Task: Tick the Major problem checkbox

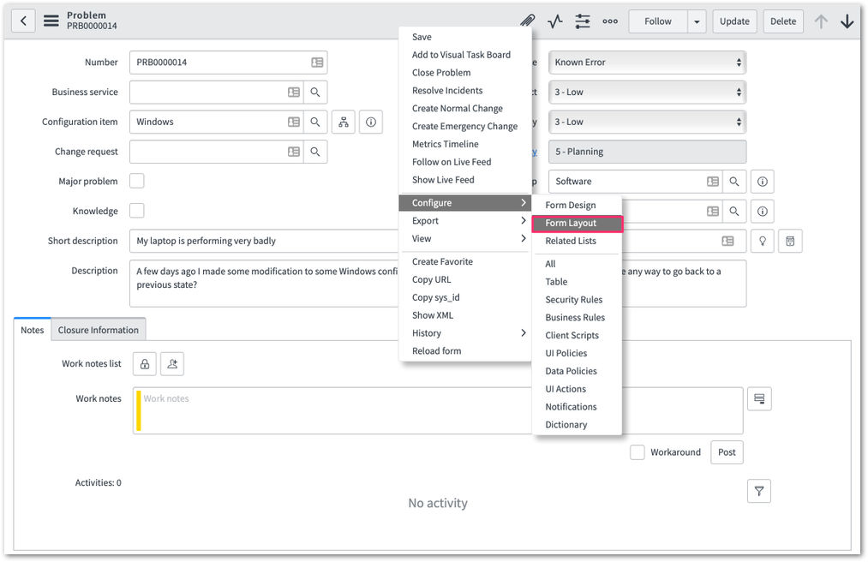Action: click(x=137, y=181)
